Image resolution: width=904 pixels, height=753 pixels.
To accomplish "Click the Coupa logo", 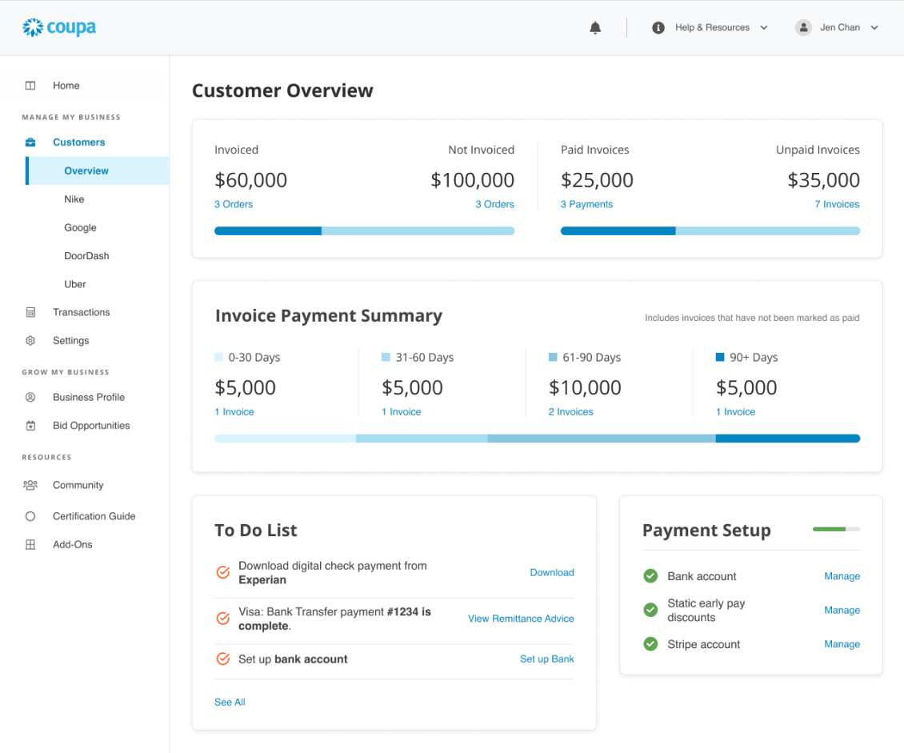I will [59, 27].
